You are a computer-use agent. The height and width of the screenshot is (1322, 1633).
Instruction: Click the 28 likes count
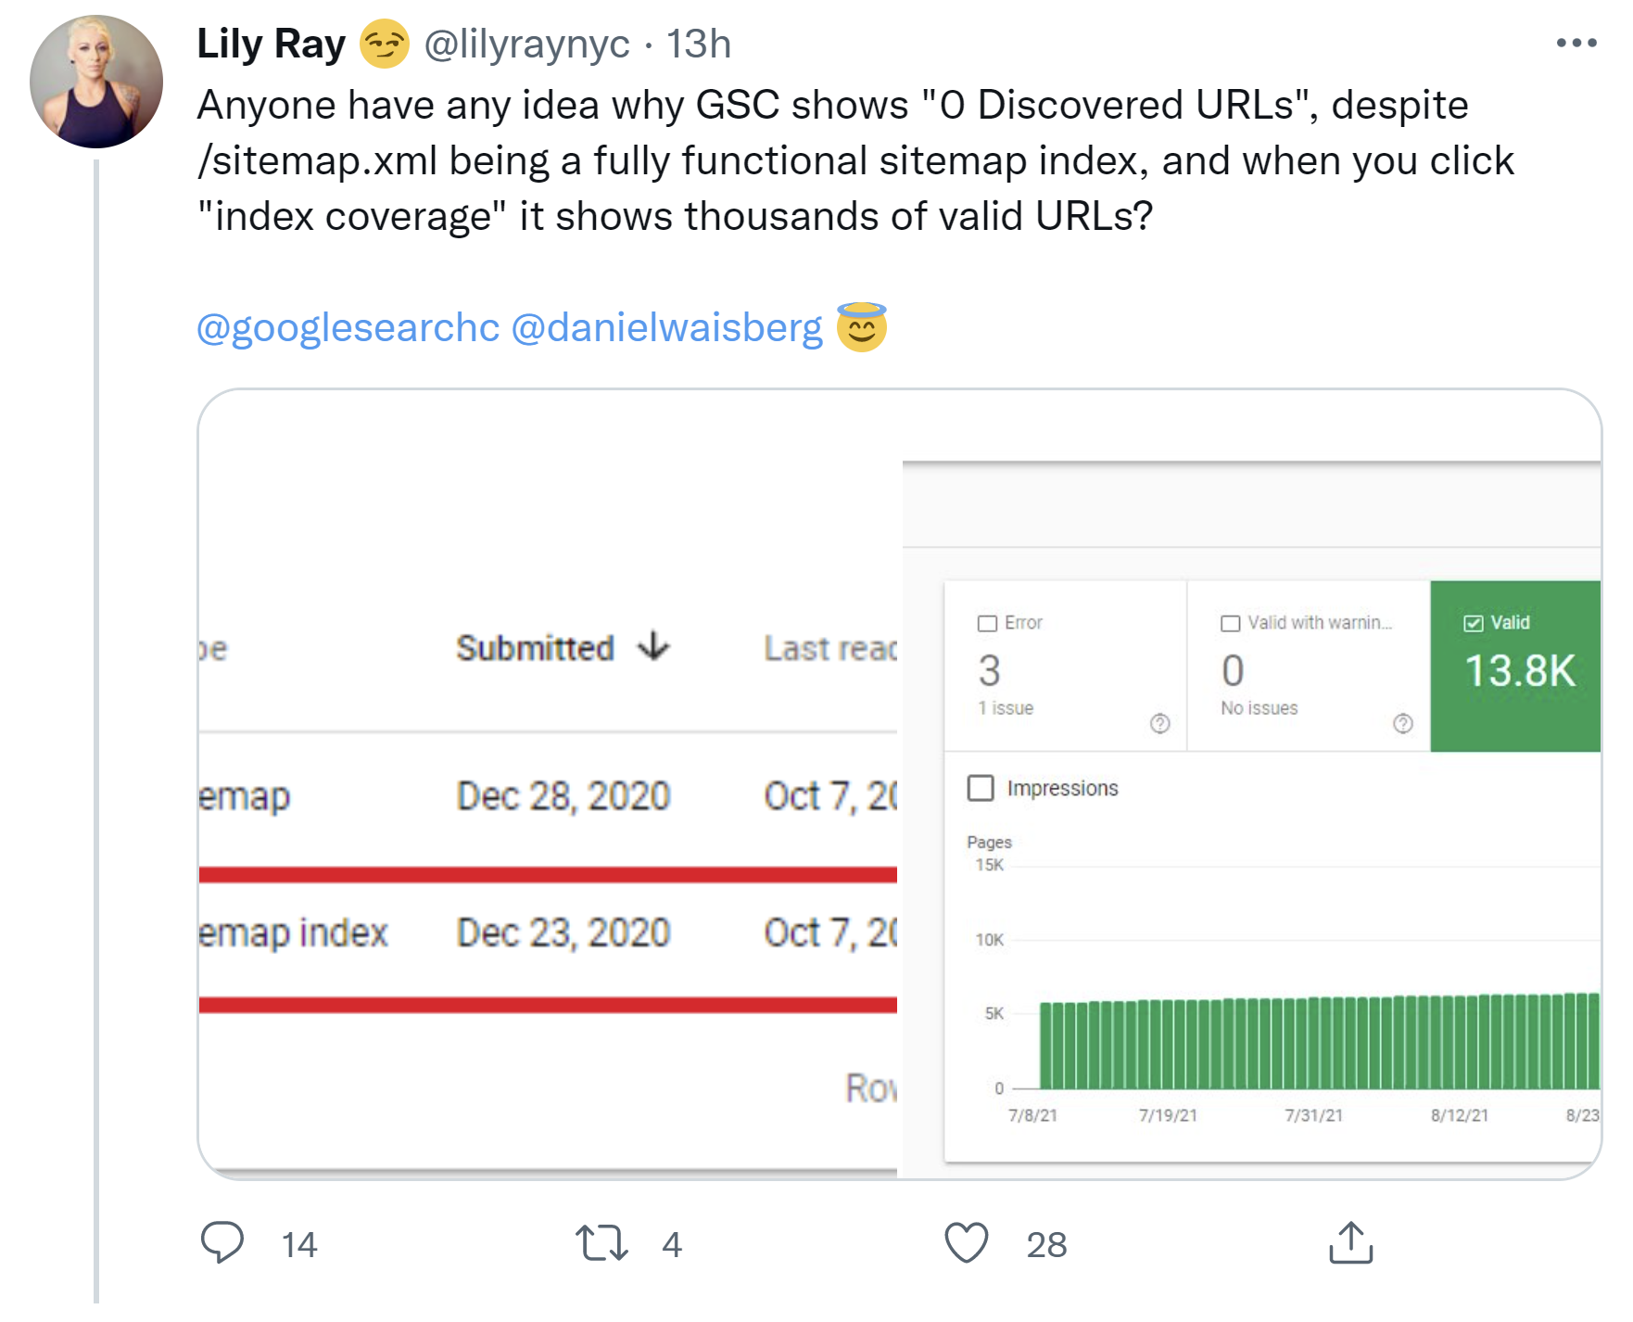tap(1045, 1245)
